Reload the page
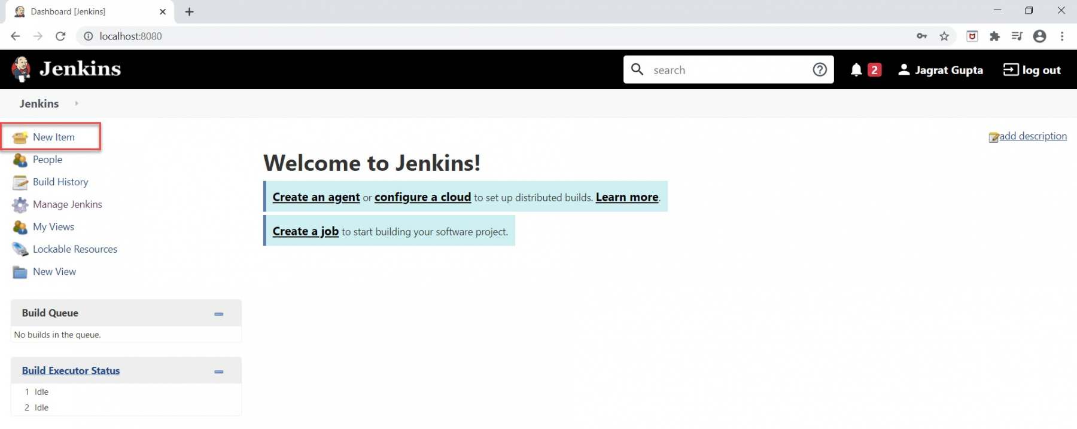Image resolution: width=1077 pixels, height=429 pixels. [x=60, y=36]
